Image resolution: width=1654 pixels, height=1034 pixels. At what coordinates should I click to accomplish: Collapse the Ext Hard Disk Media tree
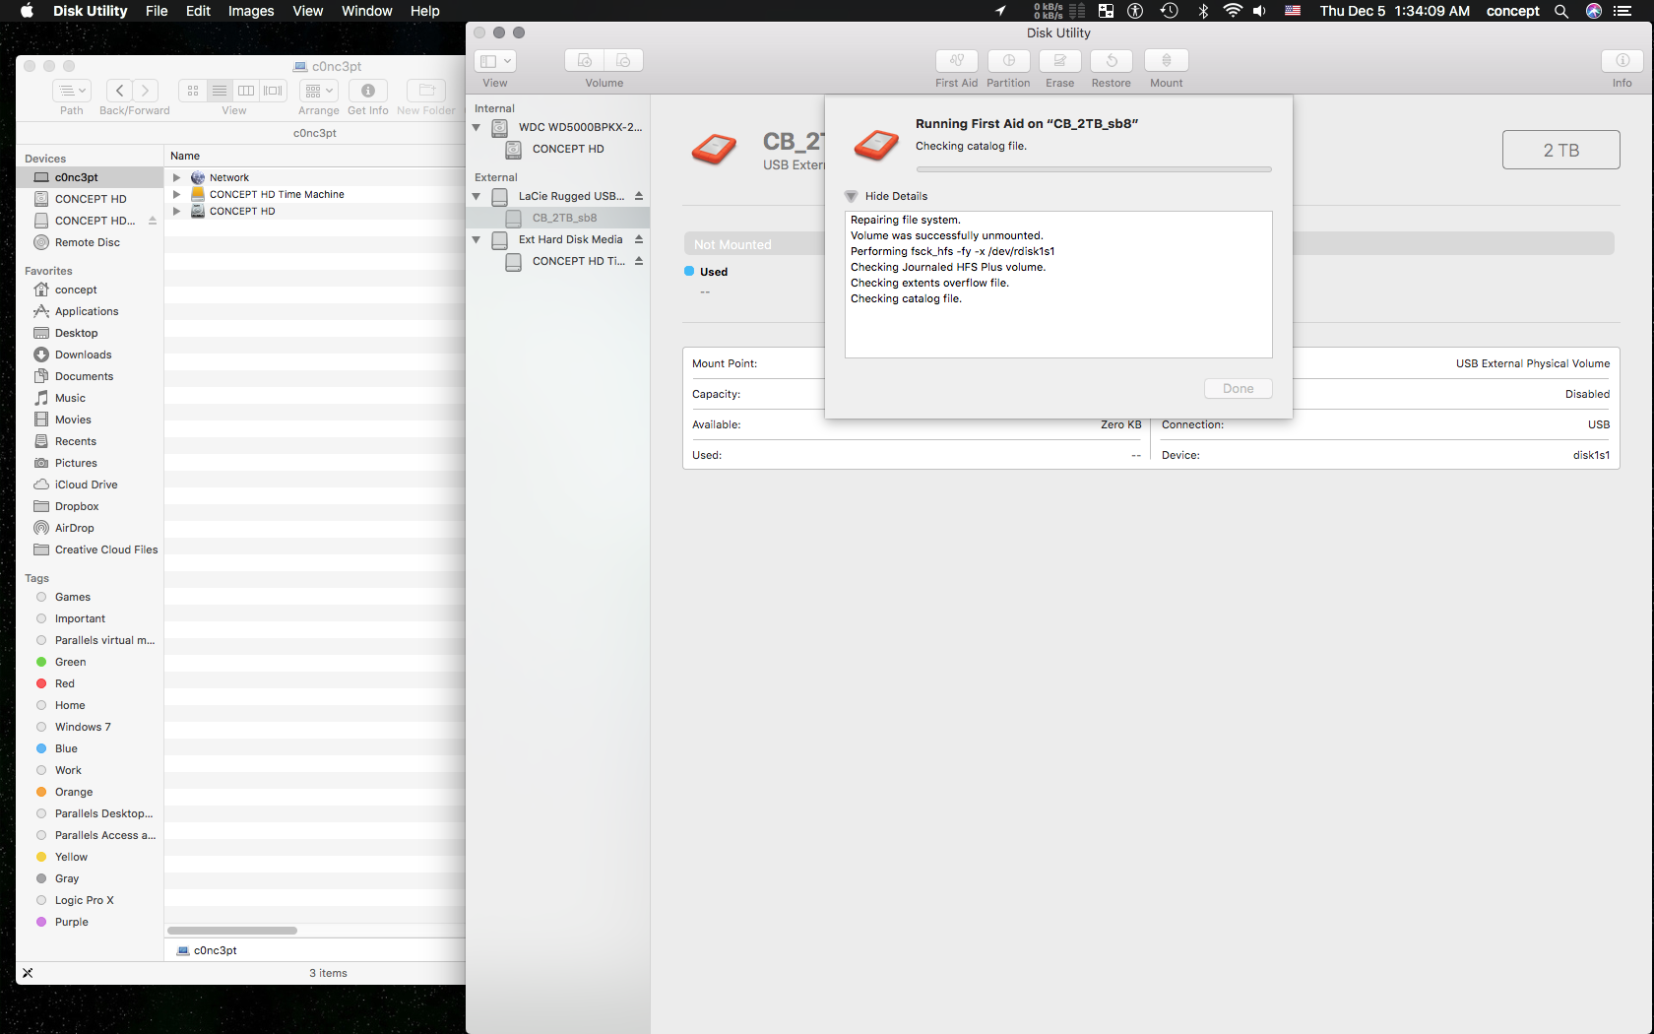[x=477, y=239]
